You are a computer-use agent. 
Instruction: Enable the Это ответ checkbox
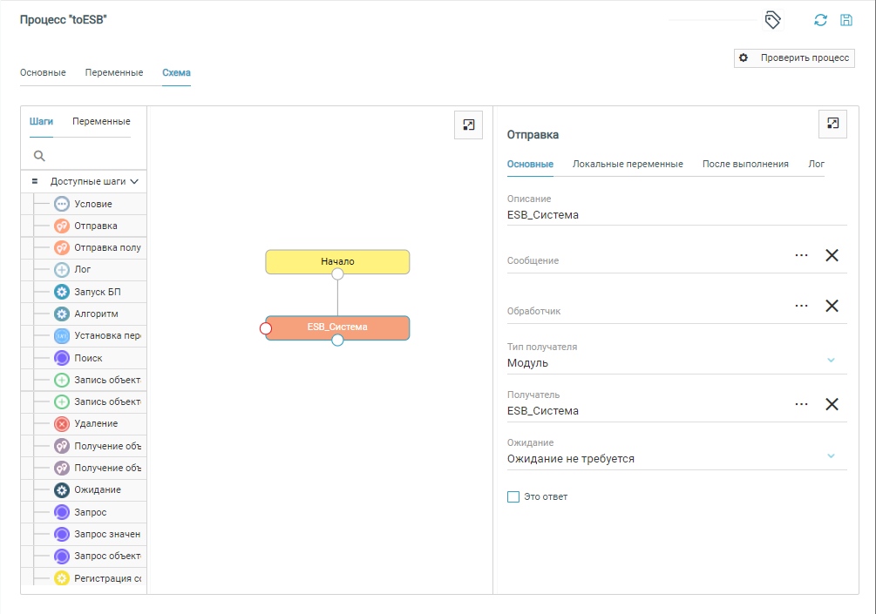[513, 496]
